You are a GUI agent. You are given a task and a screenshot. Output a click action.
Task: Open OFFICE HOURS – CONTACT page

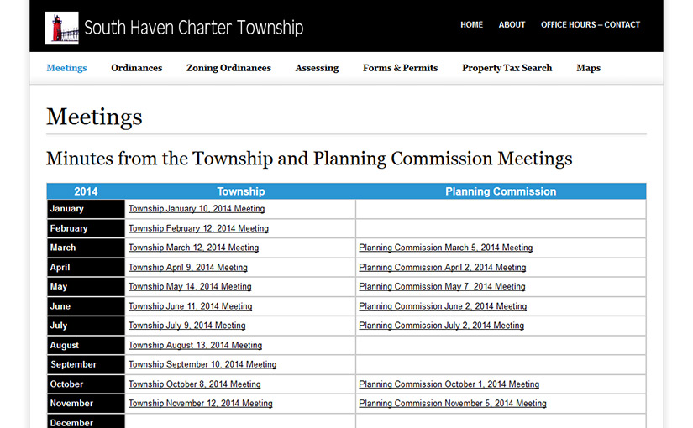tap(591, 24)
